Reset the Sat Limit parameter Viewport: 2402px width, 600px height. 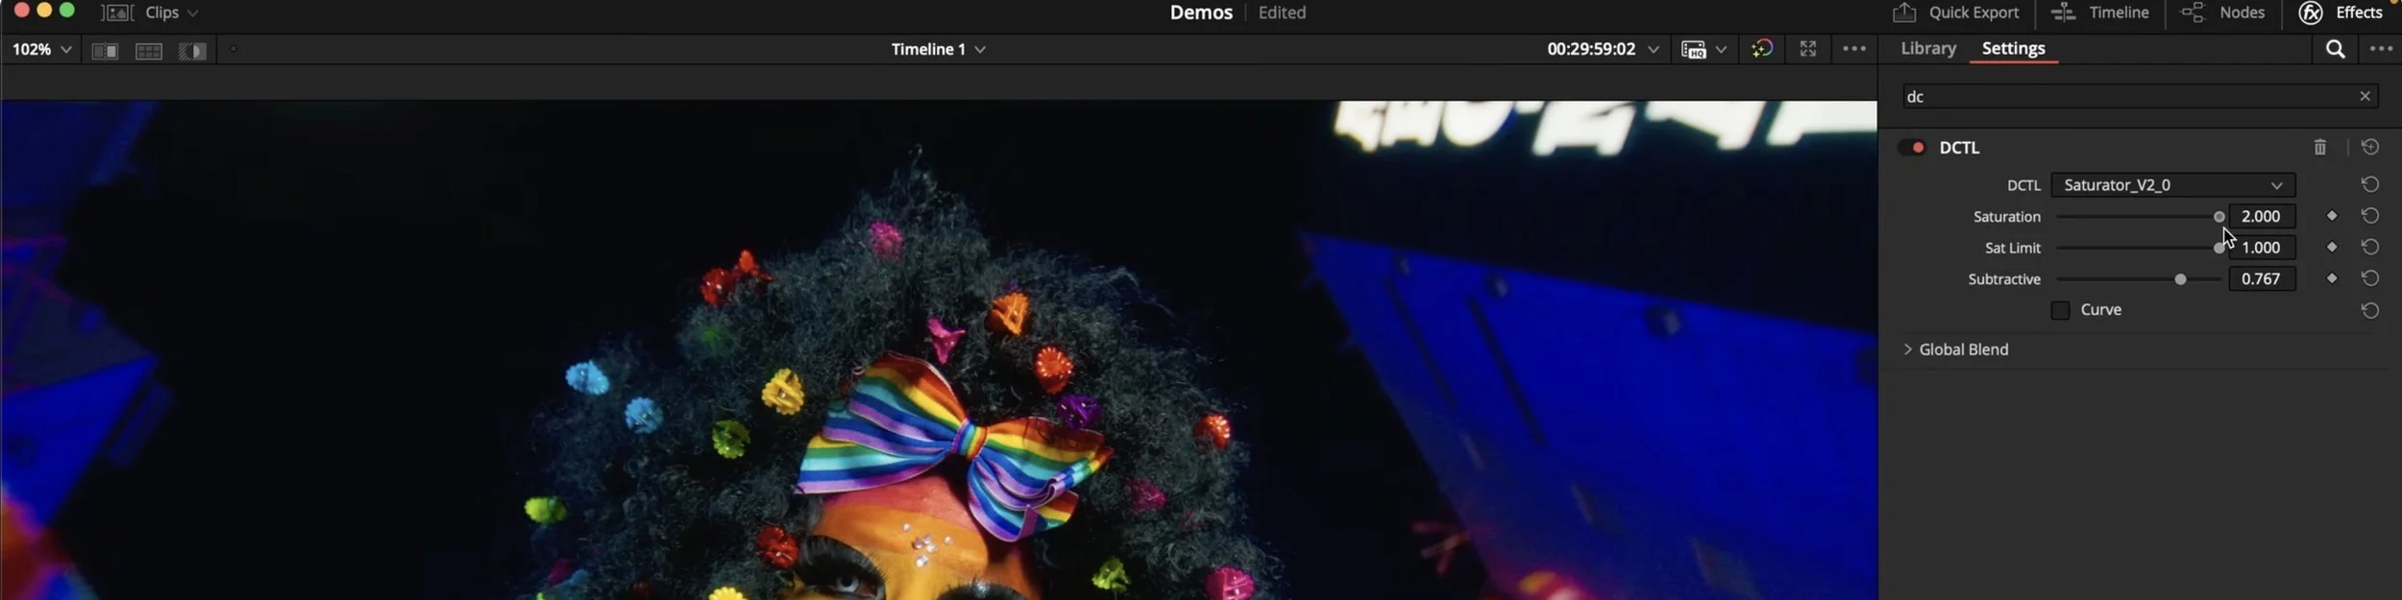(x=2370, y=247)
